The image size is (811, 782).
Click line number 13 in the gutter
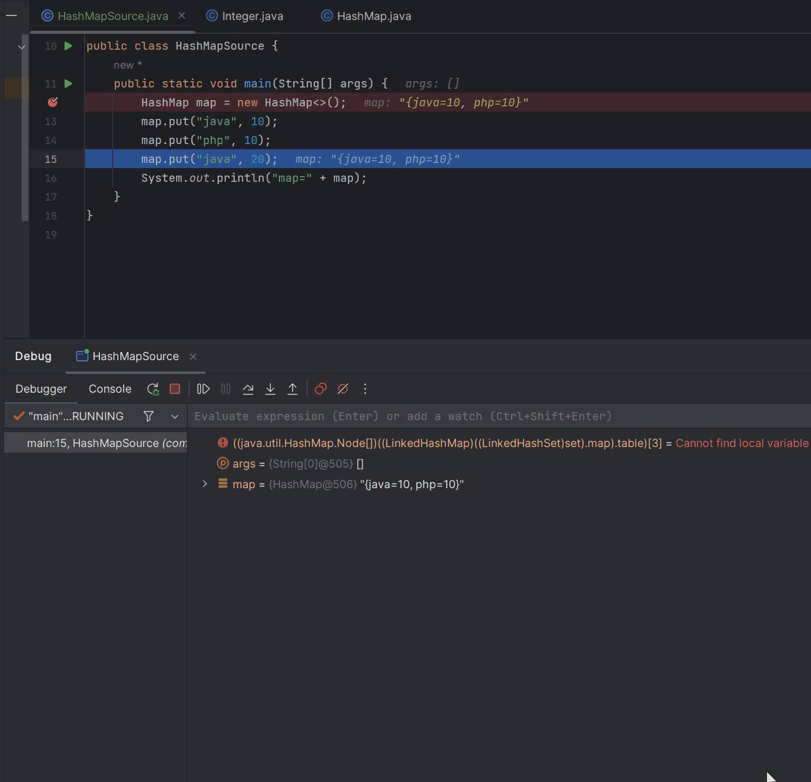tap(51, 121)
